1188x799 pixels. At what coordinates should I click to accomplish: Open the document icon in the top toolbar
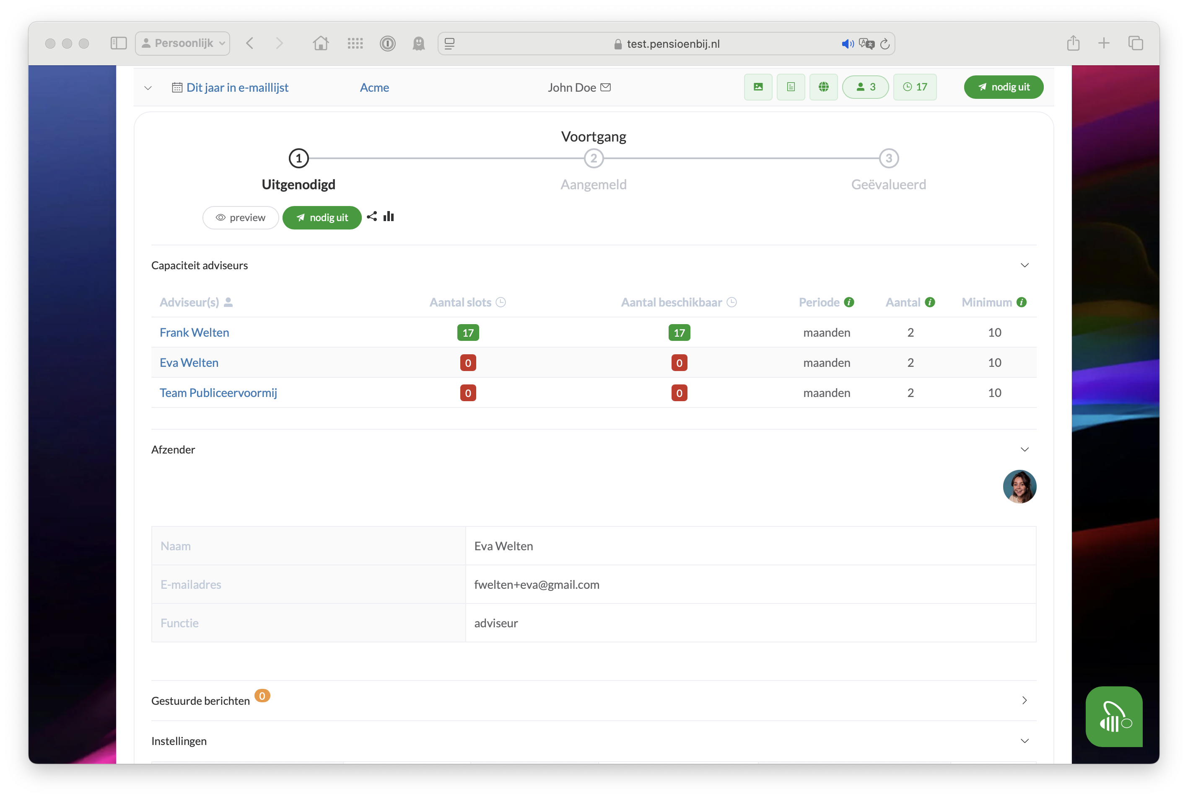pos(791,87)
